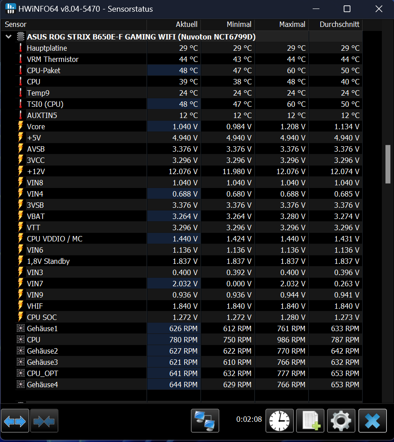Click the lightning bolt icon next to +5V
The width and height of the screenshot is (394, 442).
click(21, 138)
